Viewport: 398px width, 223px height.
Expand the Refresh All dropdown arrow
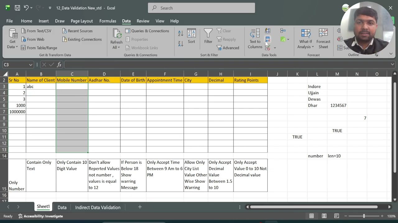(x=119, y=47)
